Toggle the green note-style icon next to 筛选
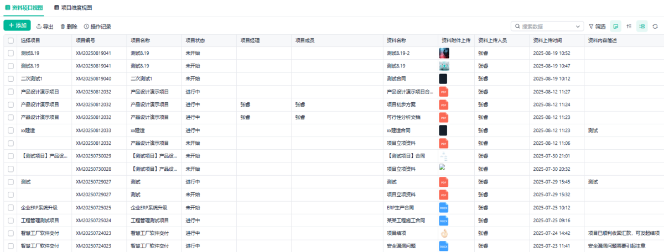Screen dimensions: 664x252 click(x=615, y=26)
